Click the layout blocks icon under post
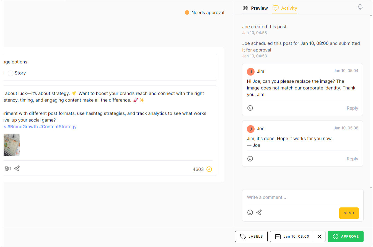The height and width of the screenshot is (247, 373). coord(8,168)
